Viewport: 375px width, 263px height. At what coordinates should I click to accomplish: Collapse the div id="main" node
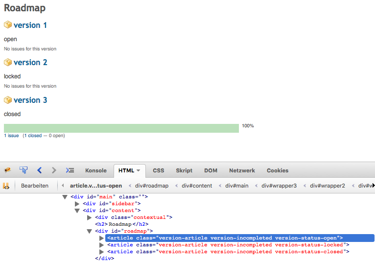(65, 197)
